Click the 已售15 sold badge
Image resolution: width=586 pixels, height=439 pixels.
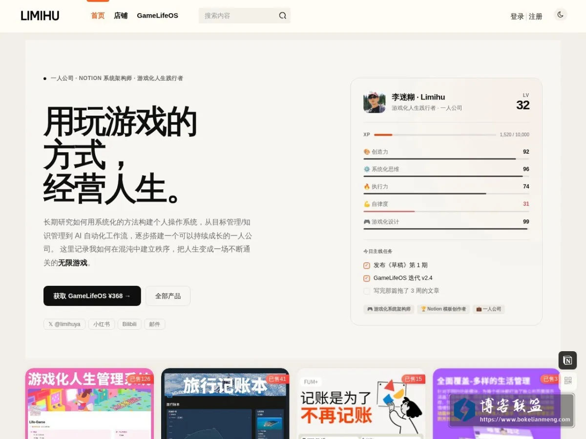click(x=413, y=379)
